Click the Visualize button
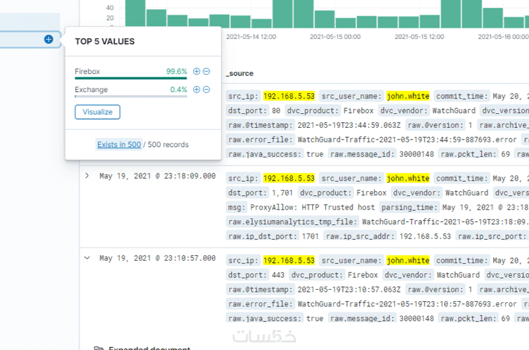The height and width of the screenshot is (350, 529). coord(97,112)
